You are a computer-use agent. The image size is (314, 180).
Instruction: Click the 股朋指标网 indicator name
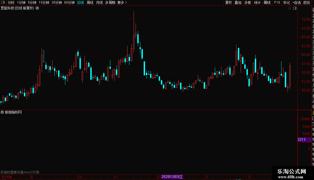coord(13,112)
